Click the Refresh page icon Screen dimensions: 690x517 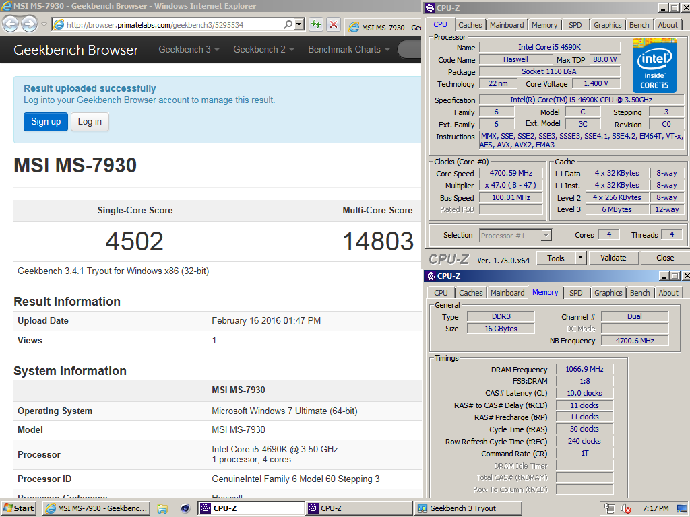click(316, 25)
